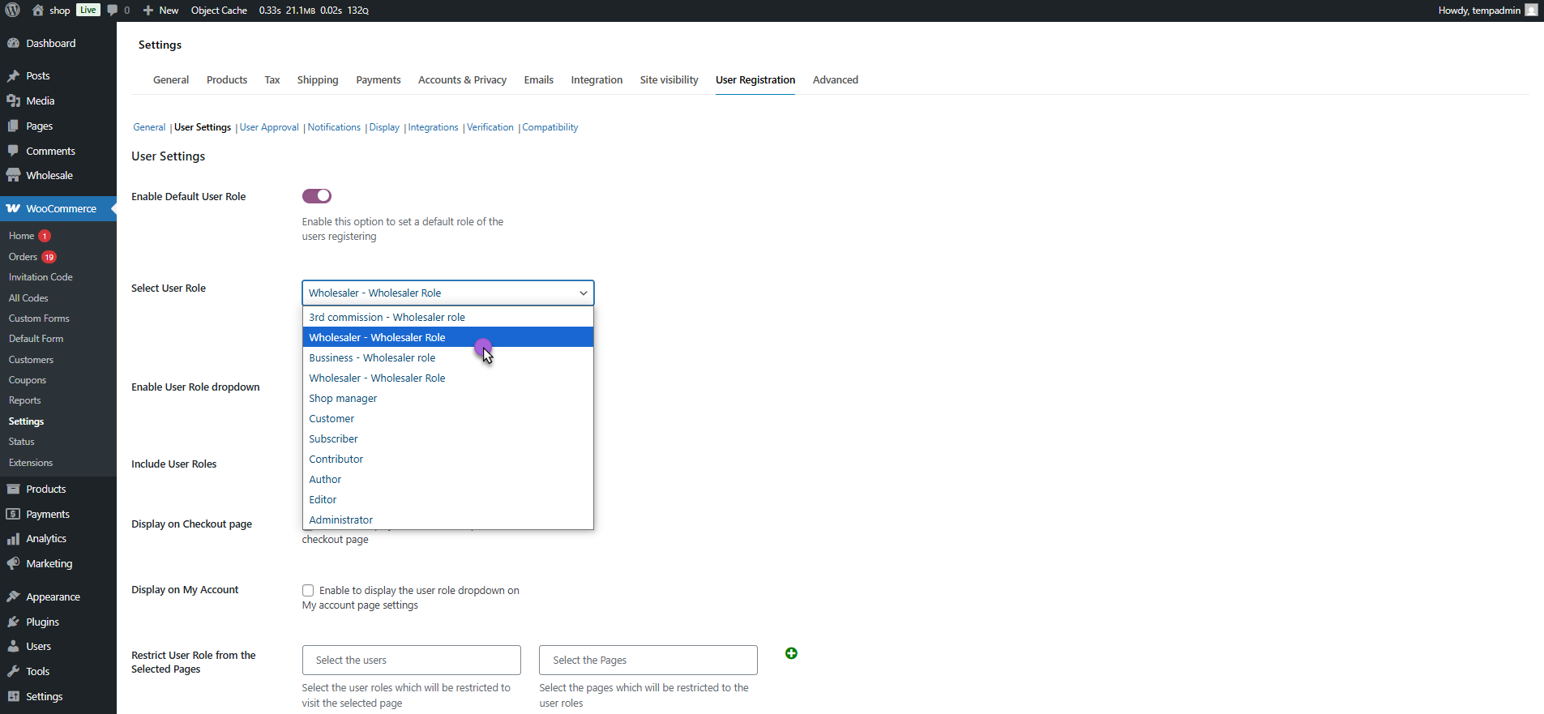Switch to Advanced settings tab
This screenshot has height=714, width=1544.
click(836, 80)
